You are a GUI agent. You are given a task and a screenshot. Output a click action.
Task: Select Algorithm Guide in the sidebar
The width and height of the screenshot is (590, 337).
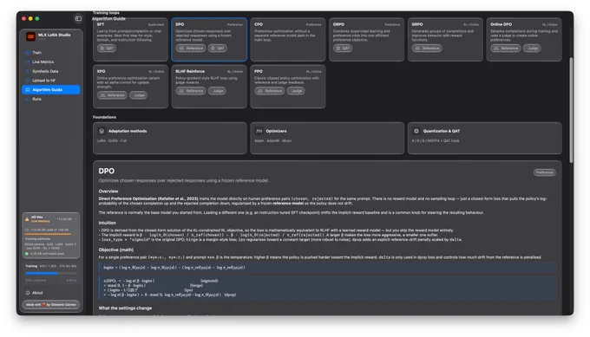point(51,90)
